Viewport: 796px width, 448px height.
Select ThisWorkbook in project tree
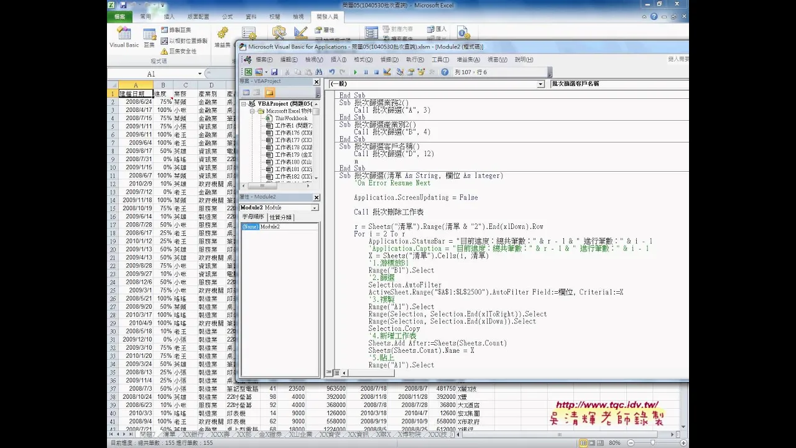point(291,118)
